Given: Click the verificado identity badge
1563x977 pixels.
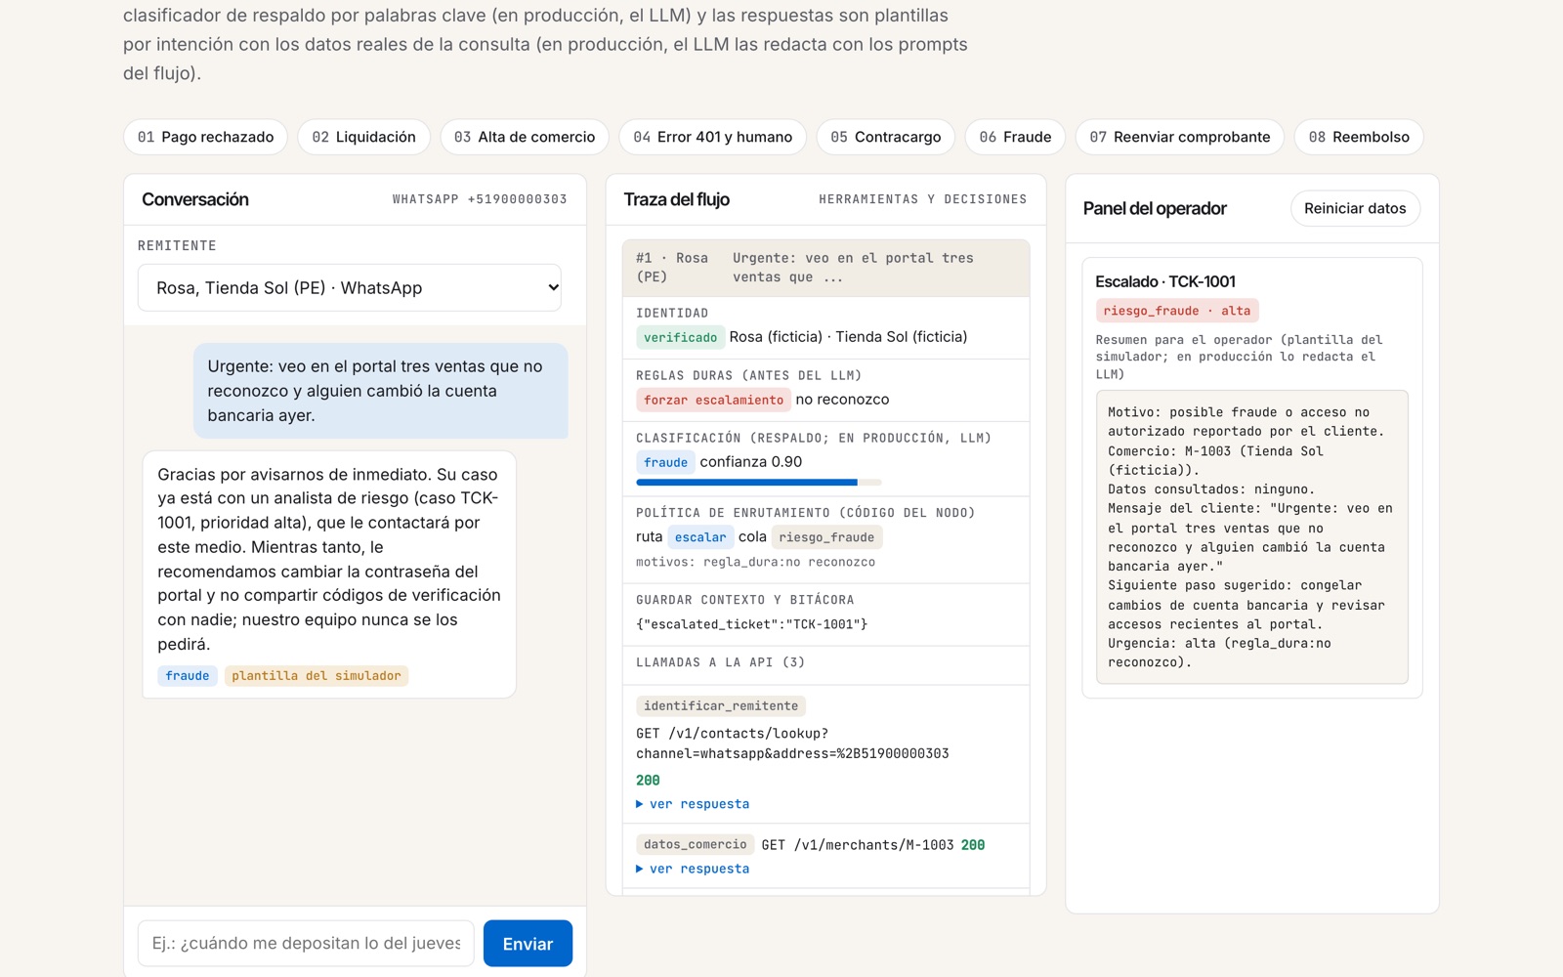Looking at the screenshot, I should (680, 337).
